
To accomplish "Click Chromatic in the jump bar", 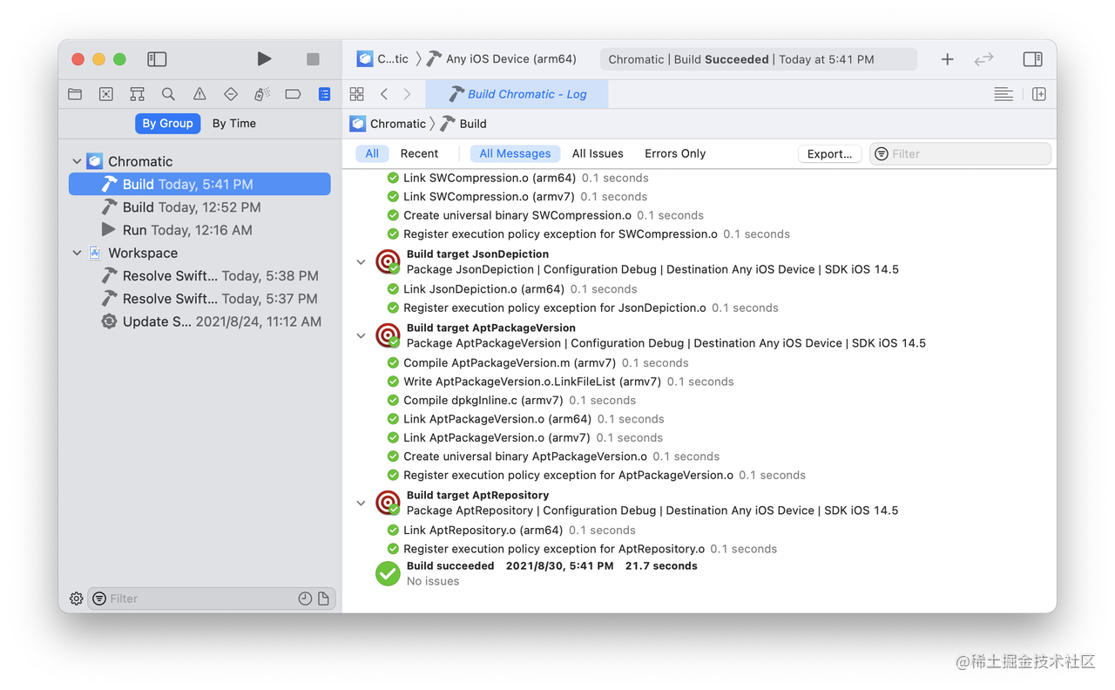I will click(x=388, y=124).
